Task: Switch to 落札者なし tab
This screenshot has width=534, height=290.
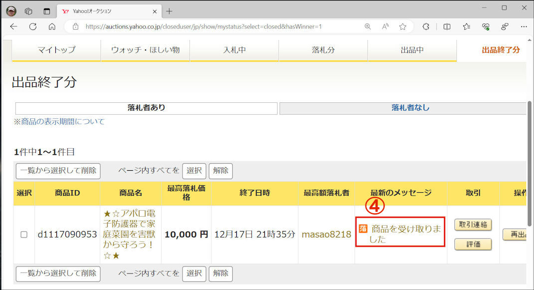Action: pos(410,108)
